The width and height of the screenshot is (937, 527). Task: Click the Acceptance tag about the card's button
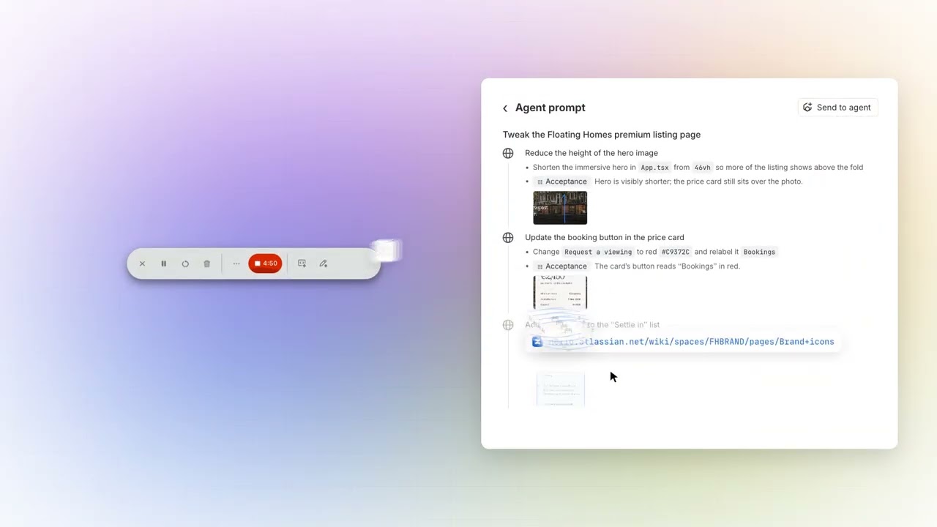pos(561,266)
